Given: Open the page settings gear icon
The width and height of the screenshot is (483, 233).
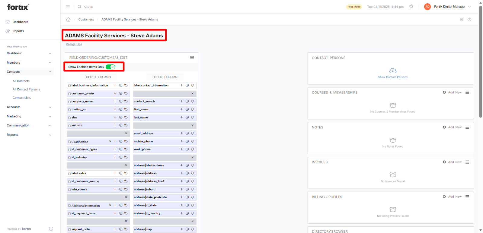Looking at the screenshot, I should [462, 20].
